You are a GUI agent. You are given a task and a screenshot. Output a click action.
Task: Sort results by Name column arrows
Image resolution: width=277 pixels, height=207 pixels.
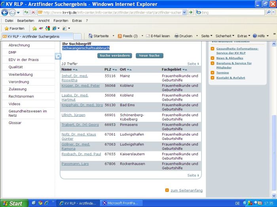pyautogui.click(x=75, y=70)
